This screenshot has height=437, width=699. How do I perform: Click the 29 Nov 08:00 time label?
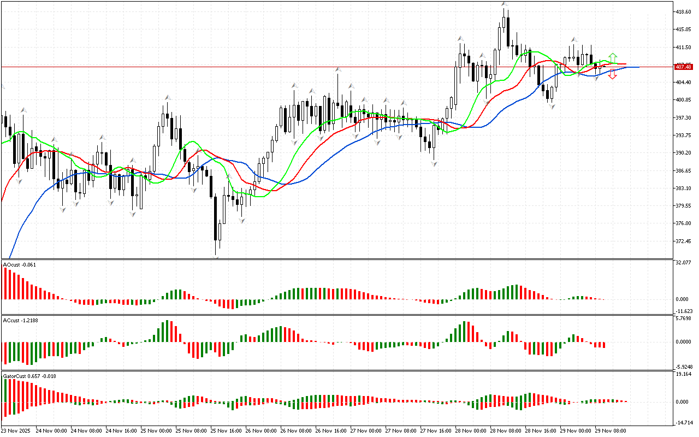[609, 431]
